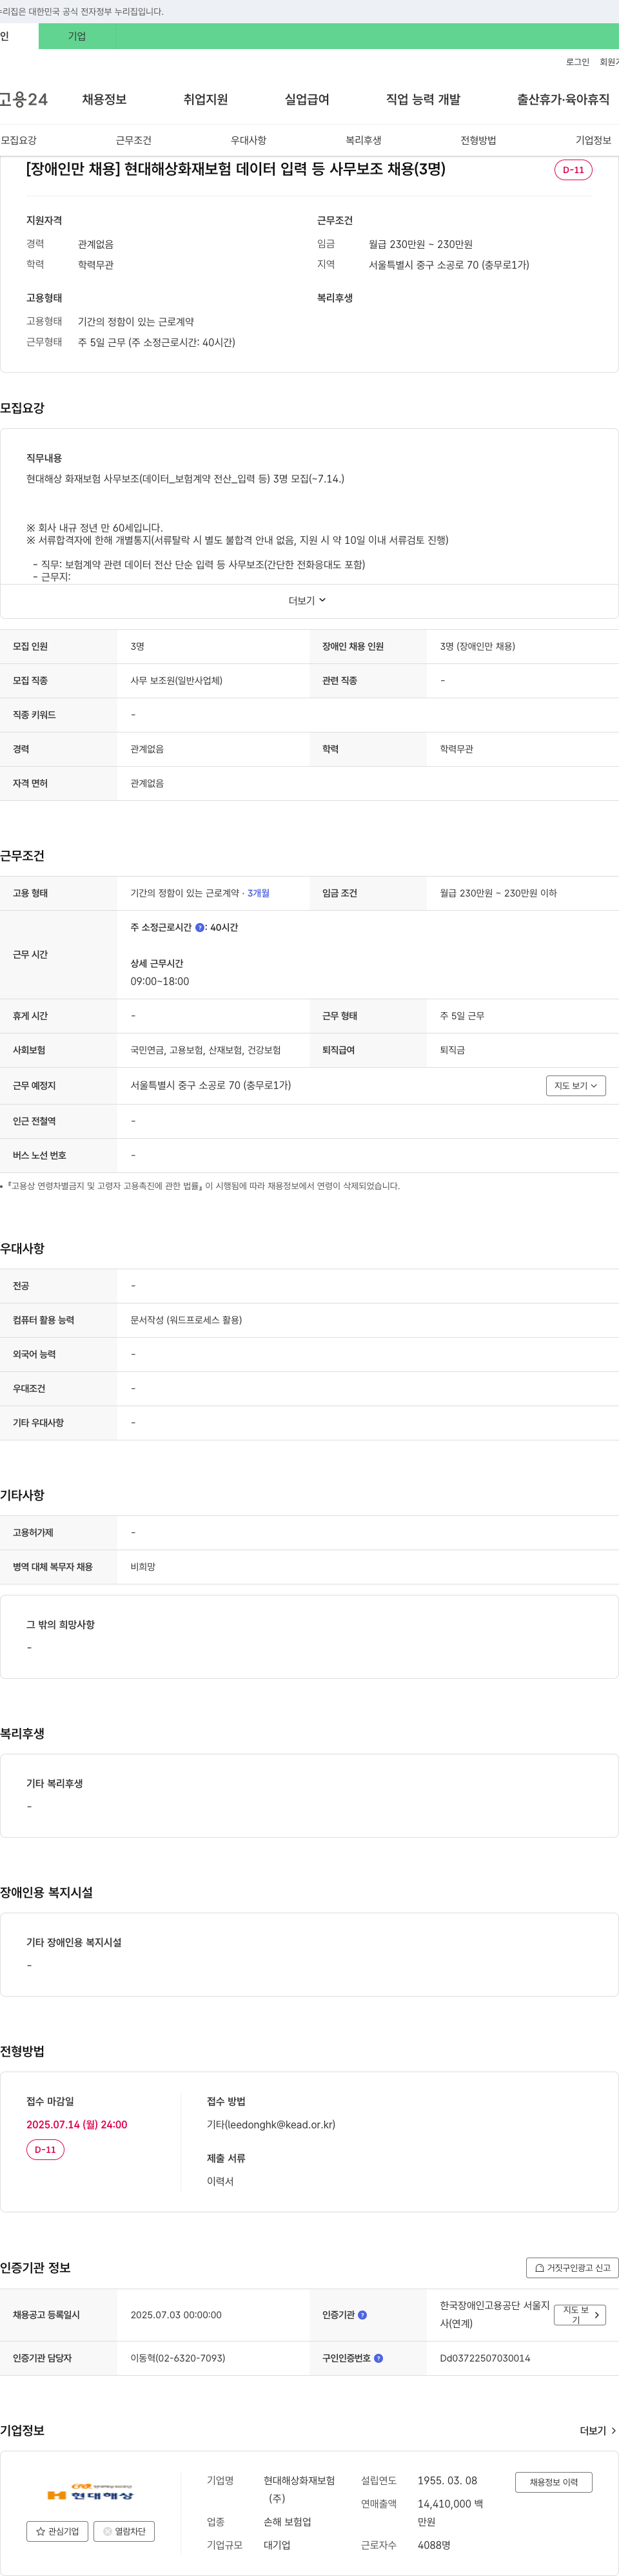
Task: Click the D-11 badge under 접수 마감일
Action: click(x=45, y=2150)
